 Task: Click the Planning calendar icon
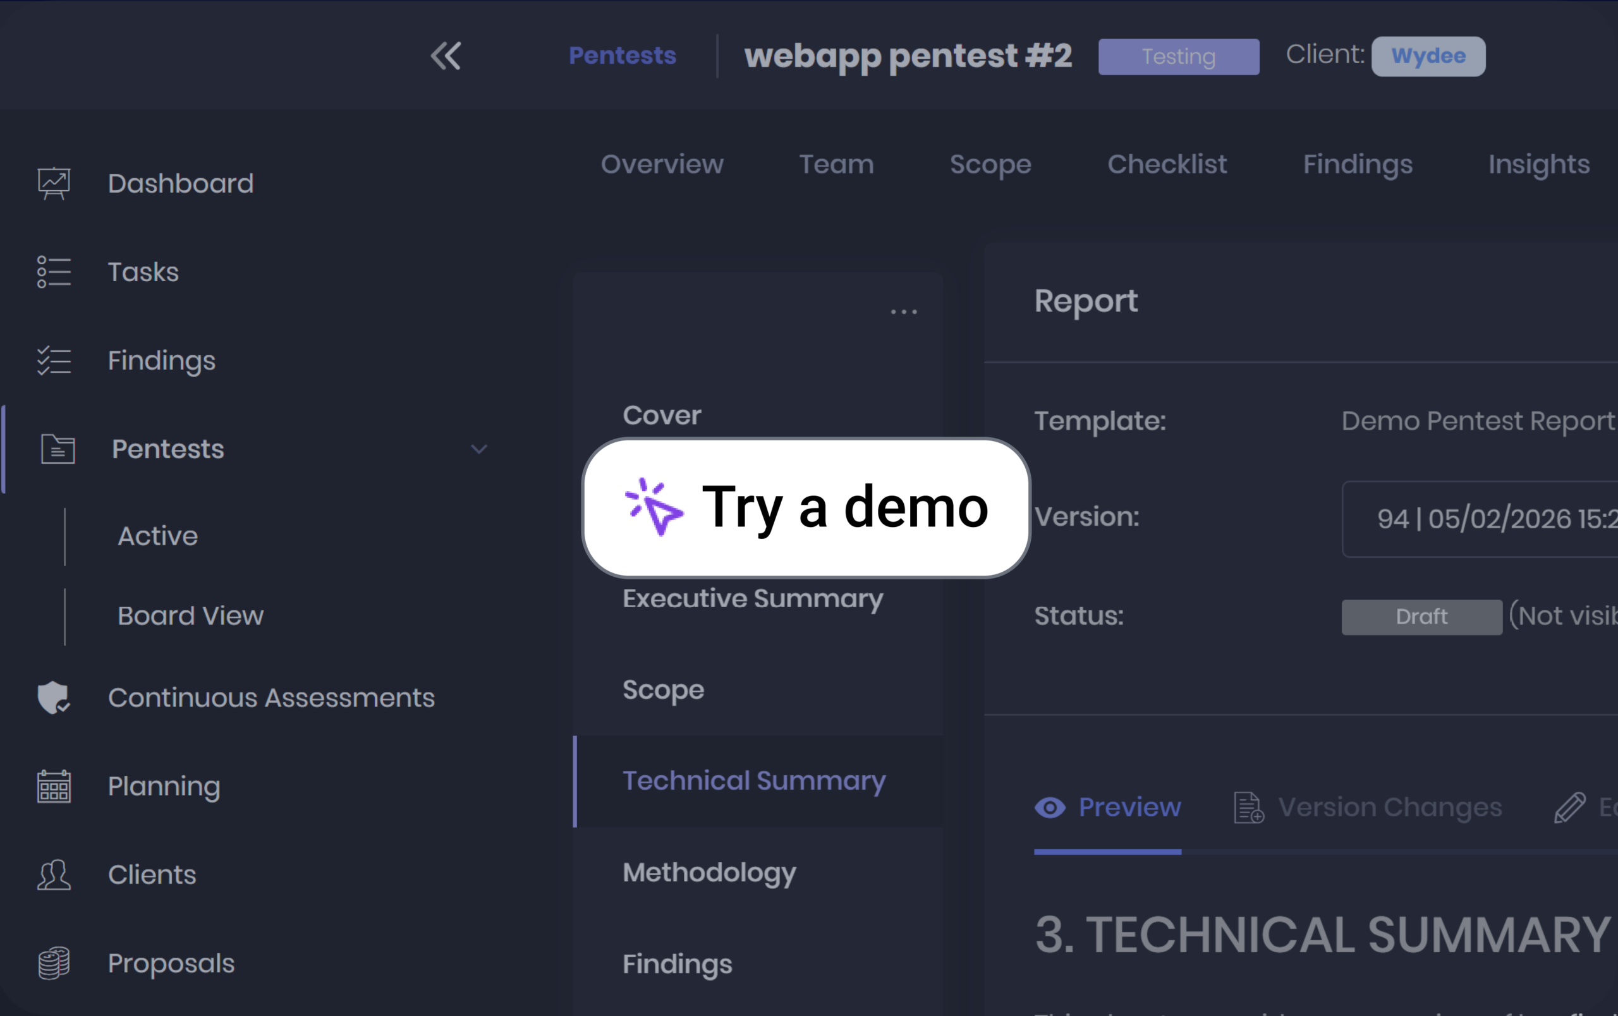tap(54, 787)
